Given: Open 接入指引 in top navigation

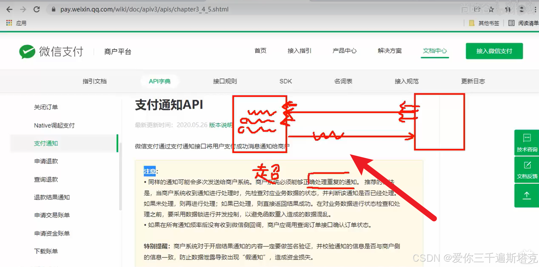Looking at the screenshot, I should tap(299, 51).
